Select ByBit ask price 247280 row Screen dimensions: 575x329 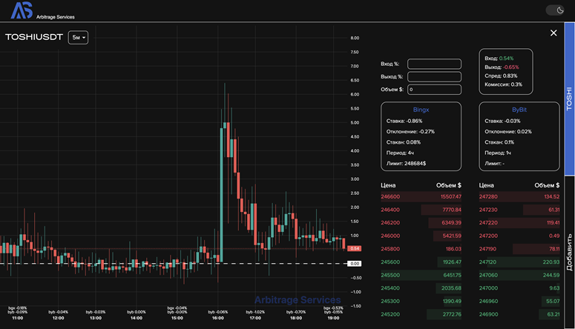(519, 197)
